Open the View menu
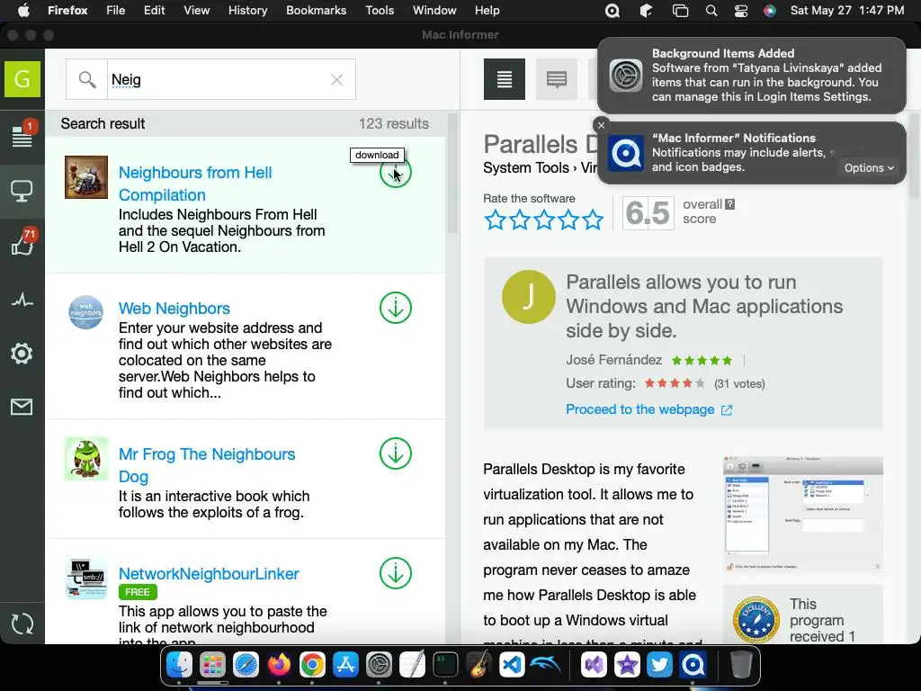This screenshot has height=691, width=921. [x=197, y=11]
